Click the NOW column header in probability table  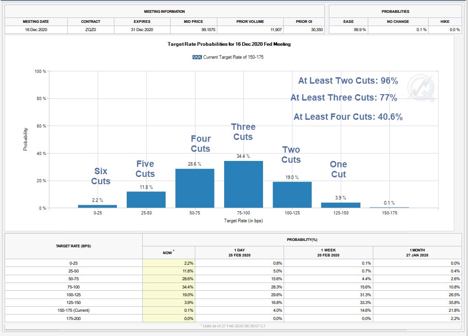pos(168,252)
